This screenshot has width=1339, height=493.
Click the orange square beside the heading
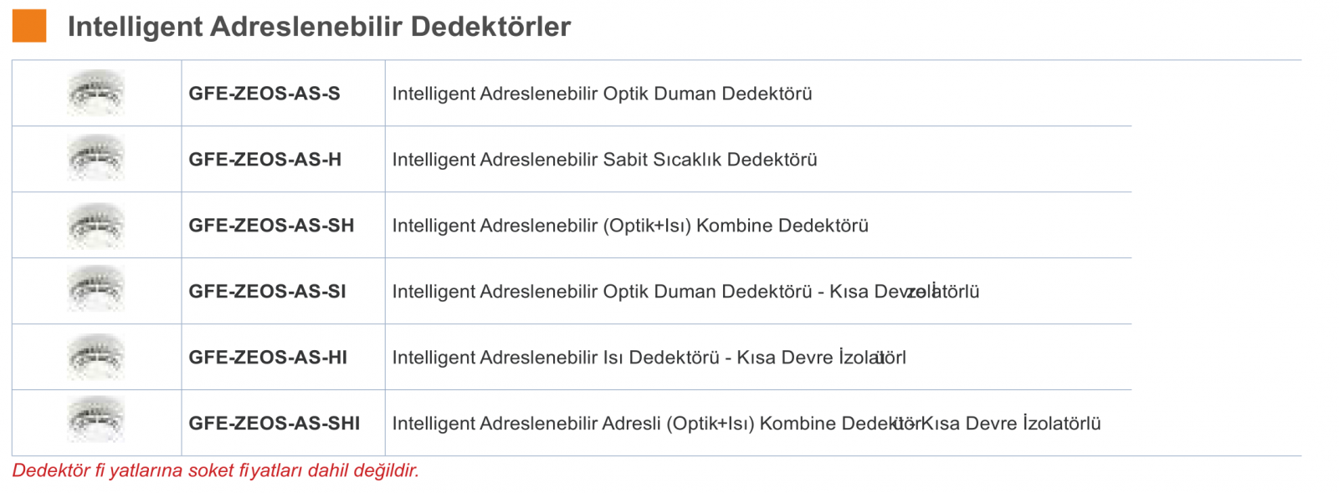pyautogui.click(x=29, y=26)
